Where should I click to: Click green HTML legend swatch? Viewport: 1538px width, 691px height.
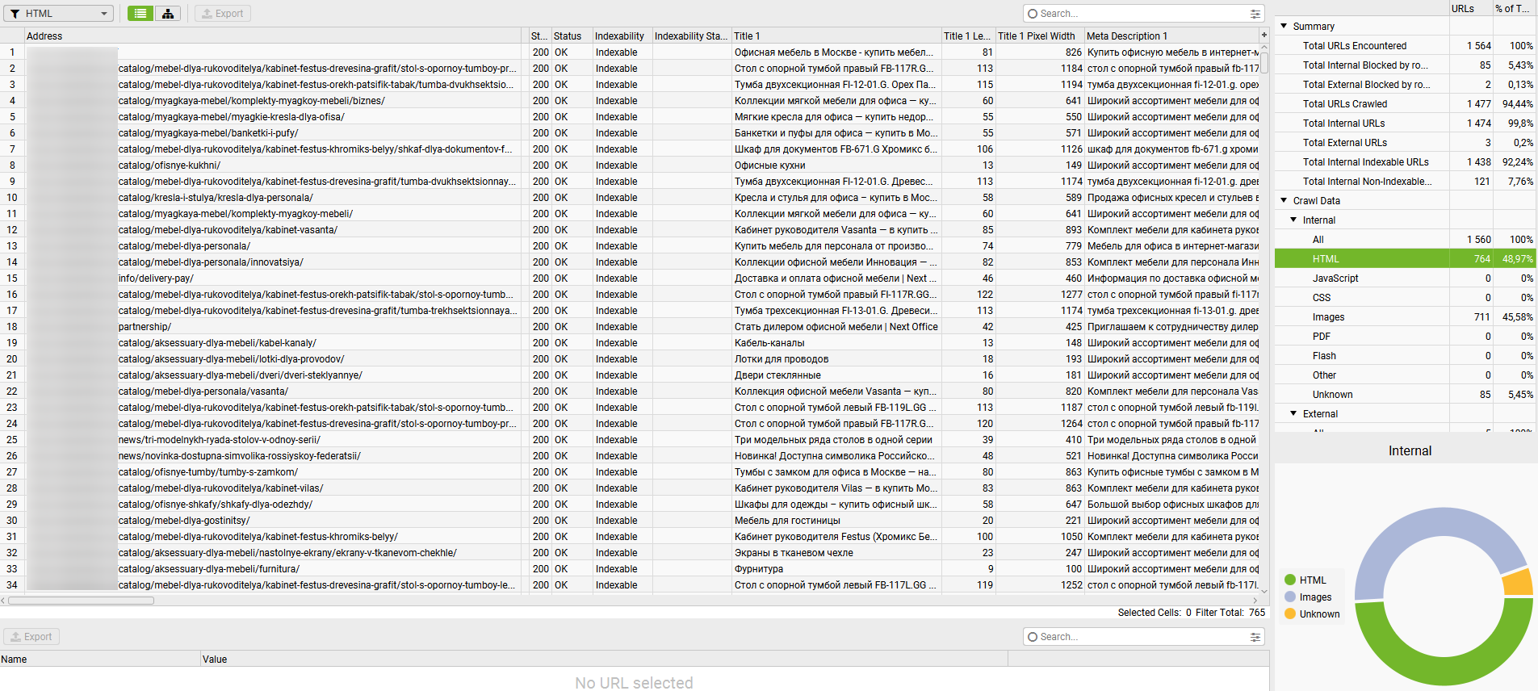point(1290,580)
